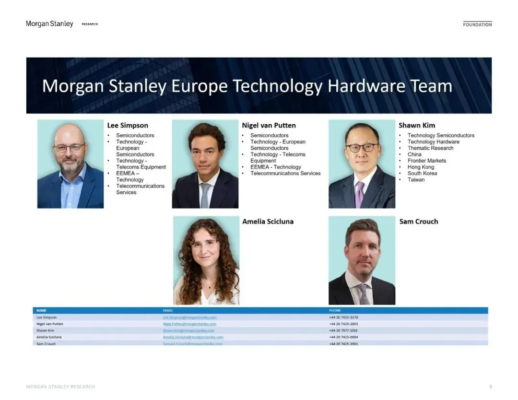Click the EMAIL column header in table
Image resolution: width=518 pixels, height=400 pixels.
point(168,310)
